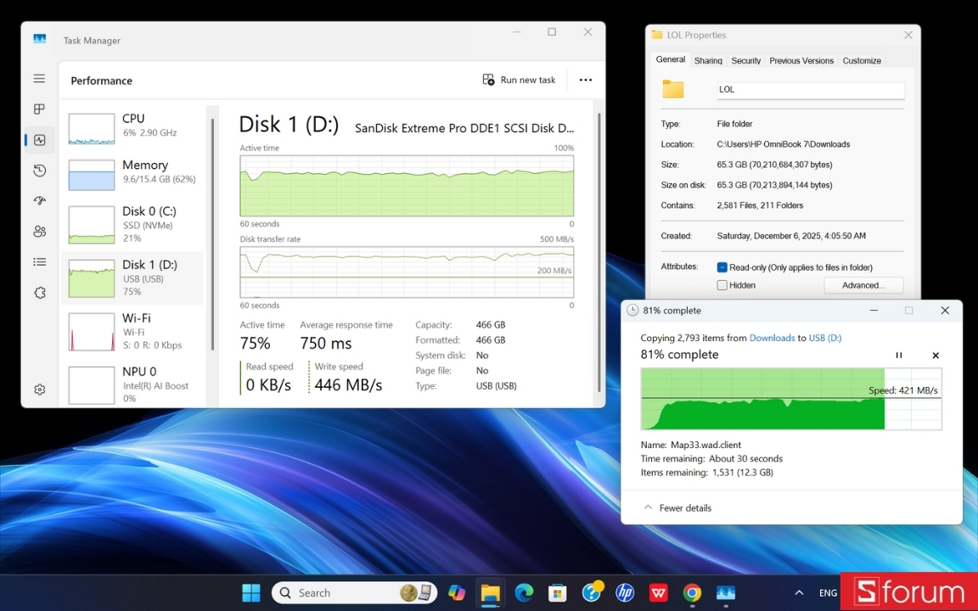Enable the Hidden attribute checkbox
The image size is (978, 611).
[x=722, y=285]
